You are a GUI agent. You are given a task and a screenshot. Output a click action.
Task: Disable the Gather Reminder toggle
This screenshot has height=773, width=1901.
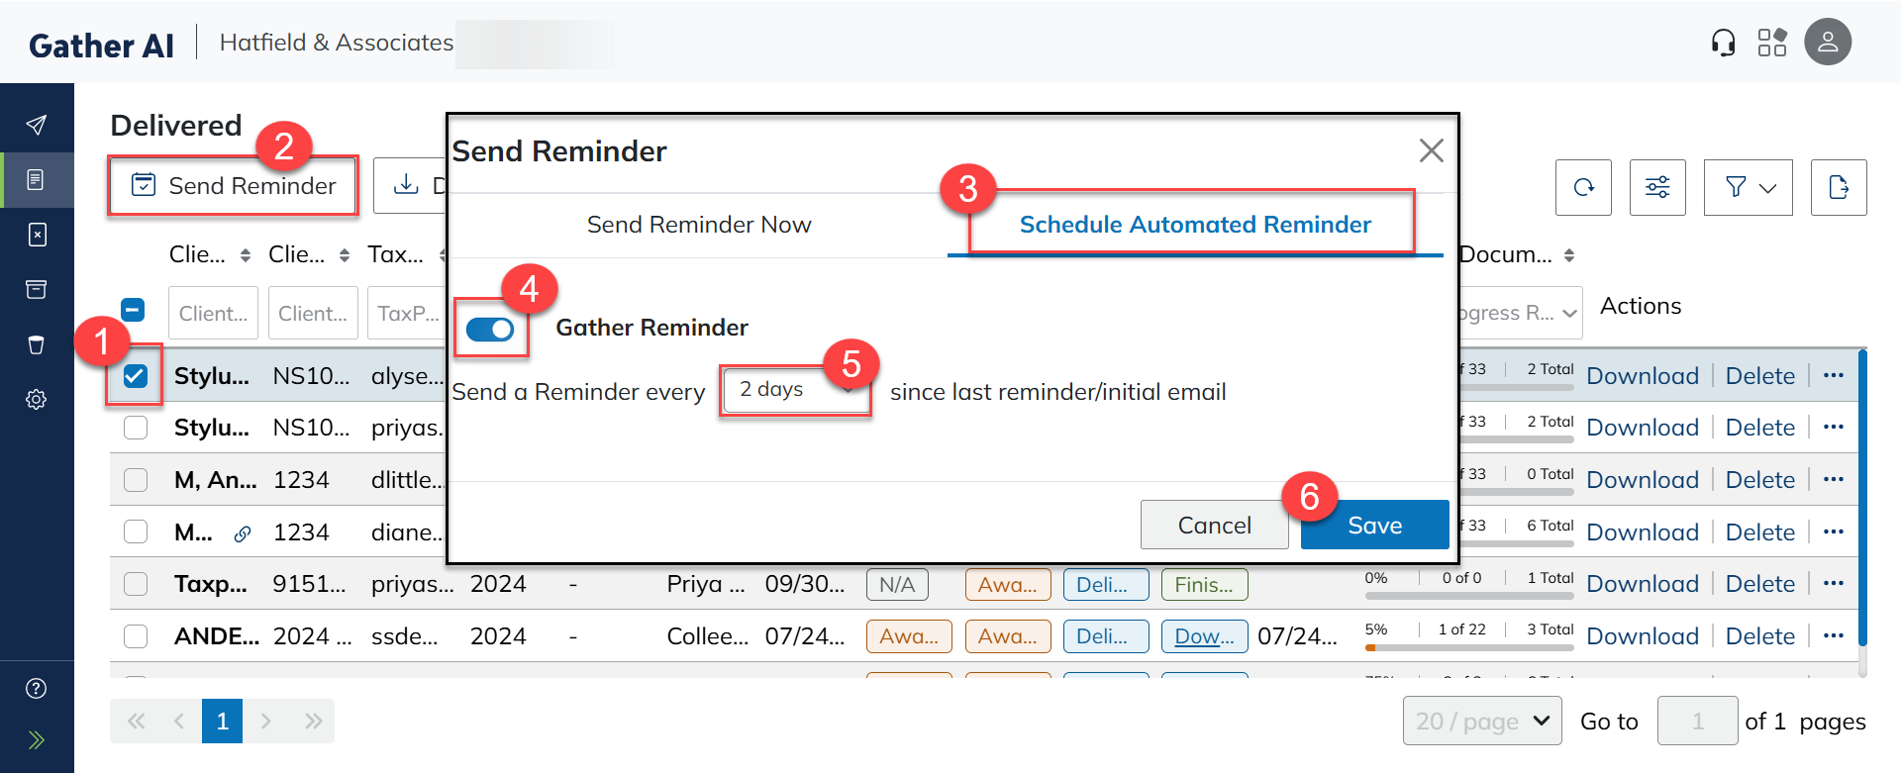click(x=490, y=329)
